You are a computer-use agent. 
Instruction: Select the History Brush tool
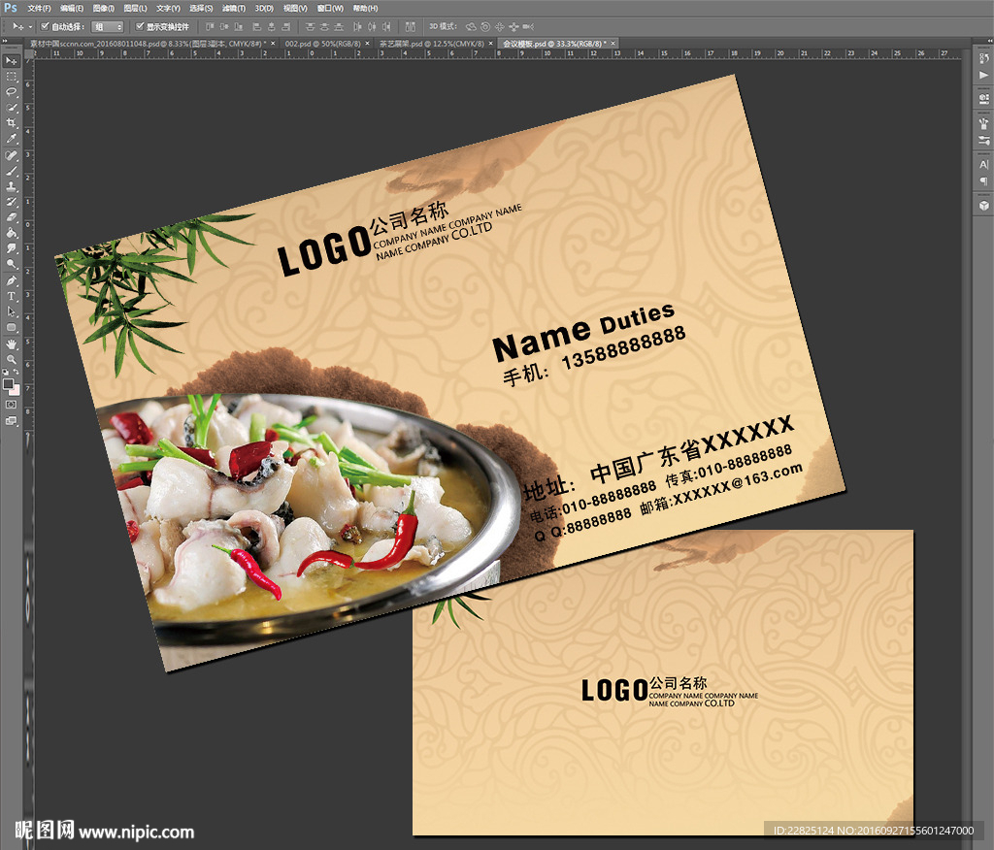pos(12,202)
